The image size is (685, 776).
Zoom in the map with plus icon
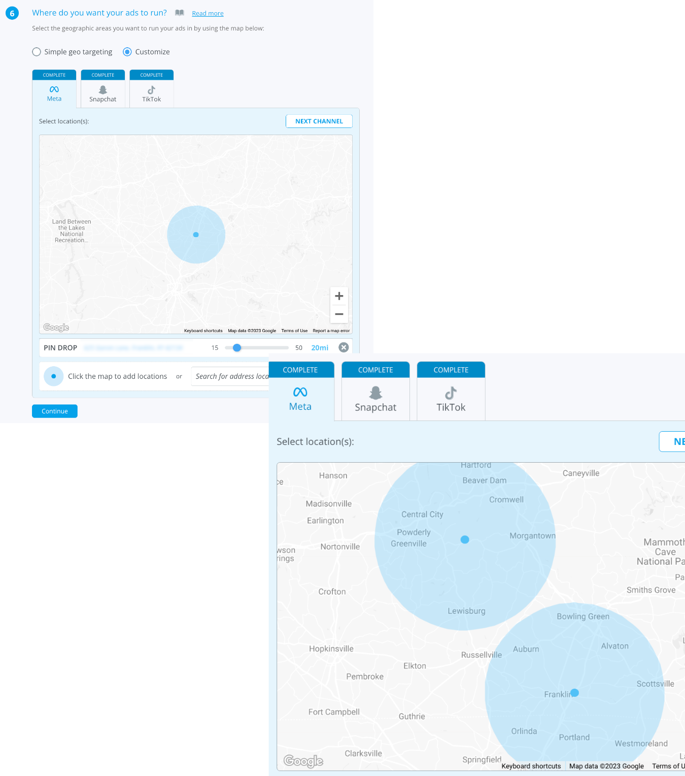point(339,296)
